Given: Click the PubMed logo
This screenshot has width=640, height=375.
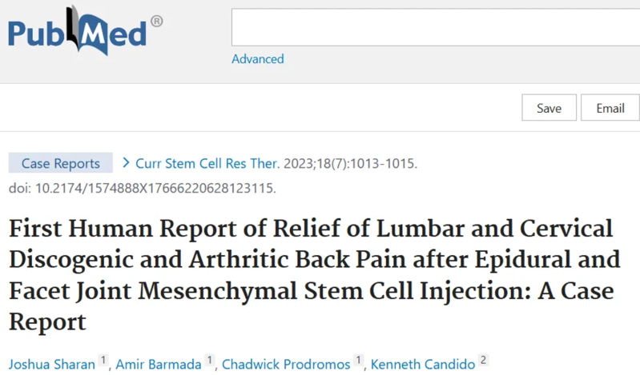Looking at the screenshot, I should [78, 32].
